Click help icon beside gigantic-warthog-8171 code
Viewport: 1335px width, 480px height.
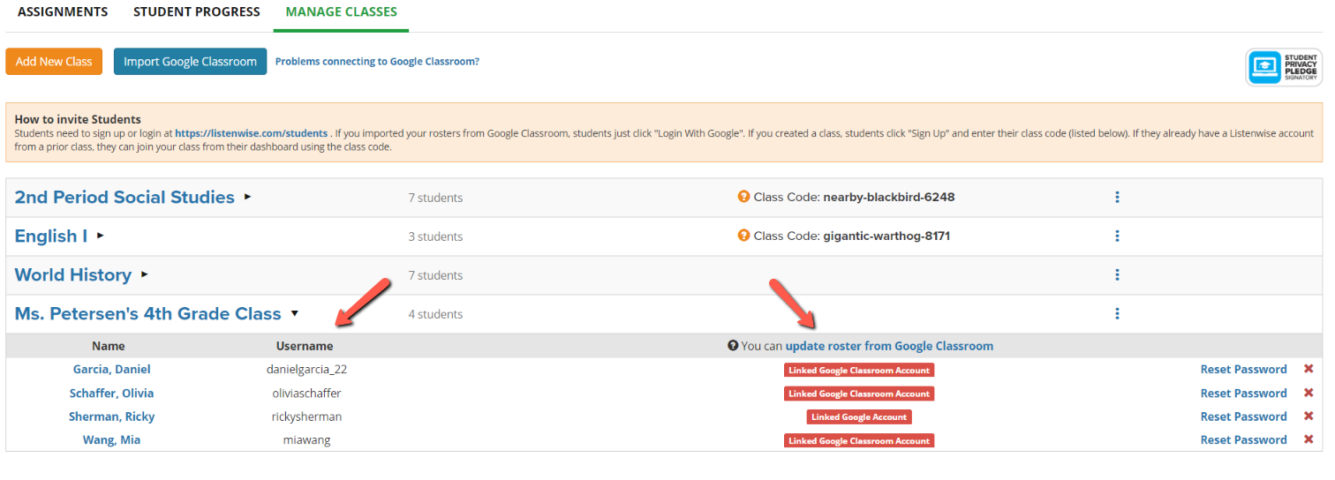coord(743,236)
